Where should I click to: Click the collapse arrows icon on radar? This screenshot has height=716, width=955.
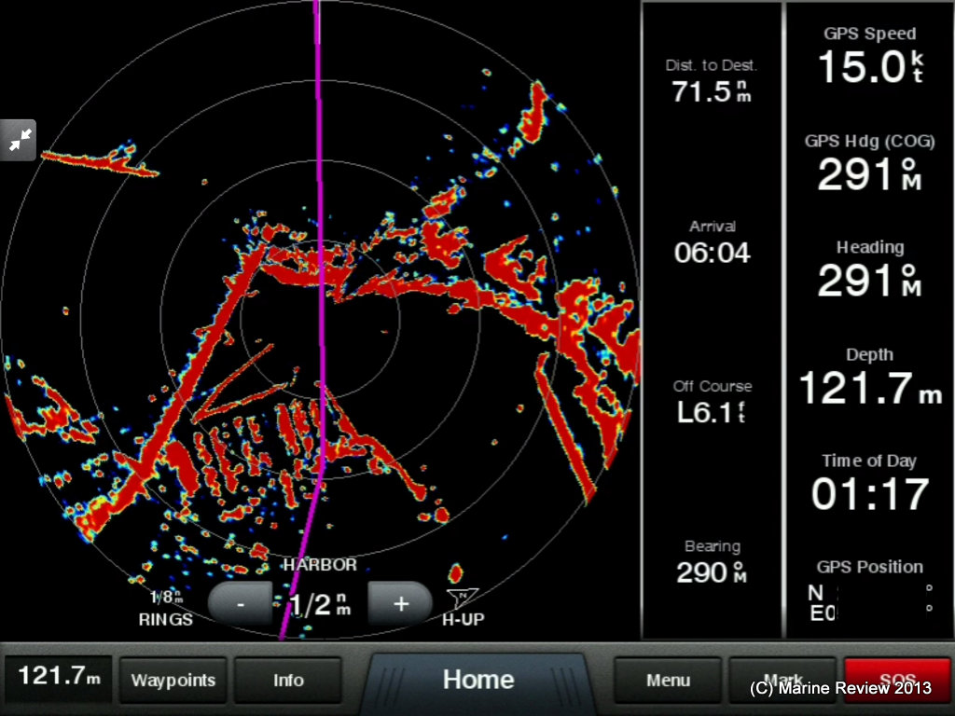(19, 140)
